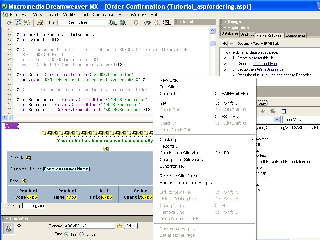The image size is (320, 240).
Task: Click the Refresh Design View icon
Action: [x=136, y=22]
